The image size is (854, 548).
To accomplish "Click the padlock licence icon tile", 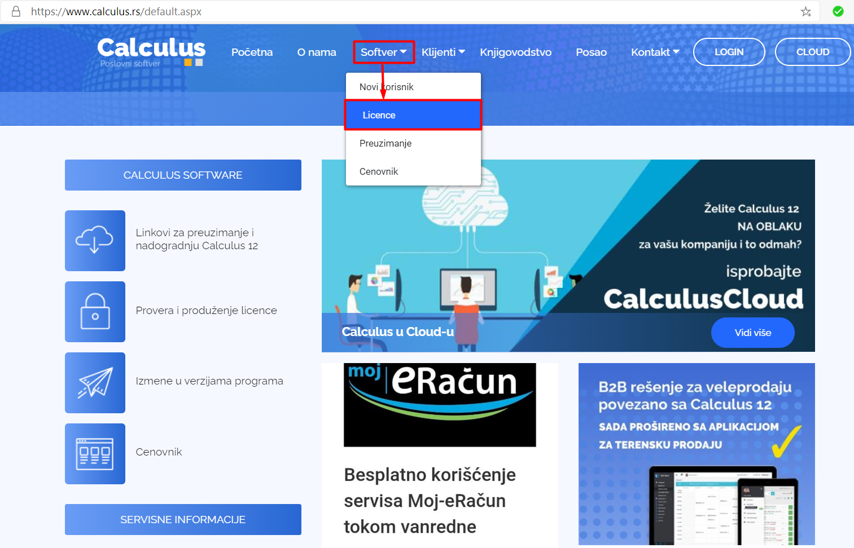I will point(95,312).
